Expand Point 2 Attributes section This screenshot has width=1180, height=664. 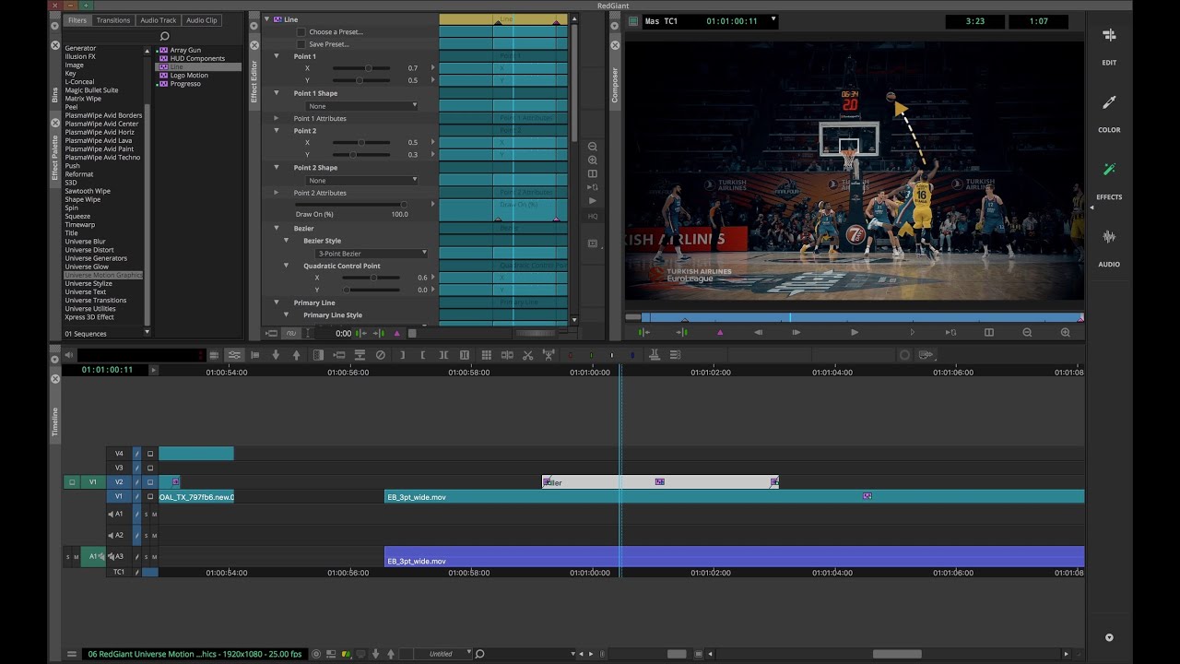click(x=276, y=193)
